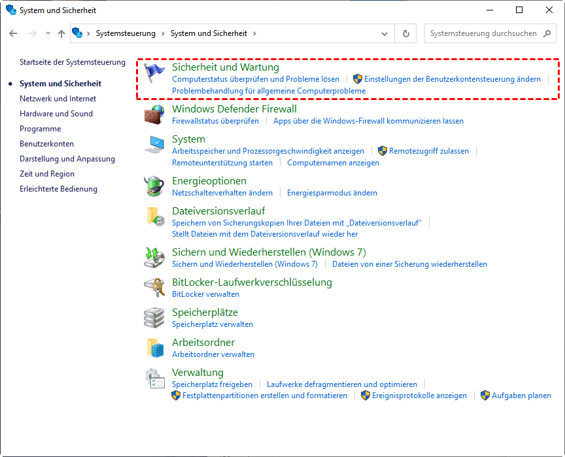Open recent locations dropdown arrow
565x457 pixels.
click(48, 33)
